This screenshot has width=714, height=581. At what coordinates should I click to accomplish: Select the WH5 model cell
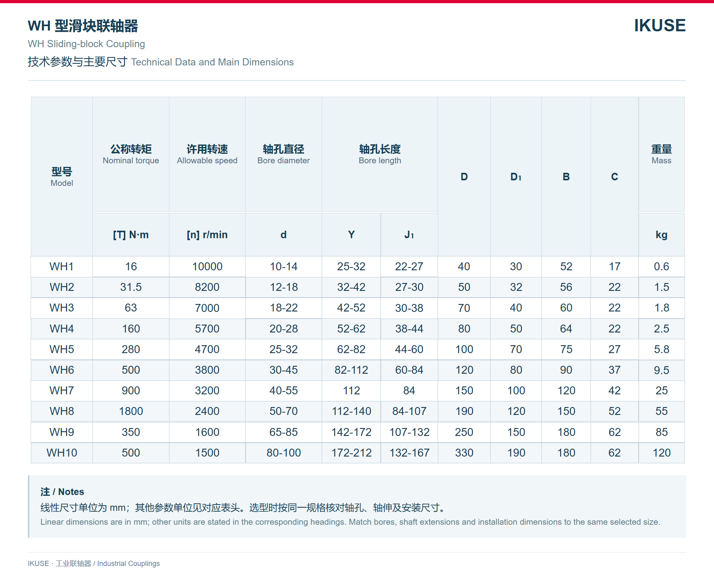click(61, 349)
